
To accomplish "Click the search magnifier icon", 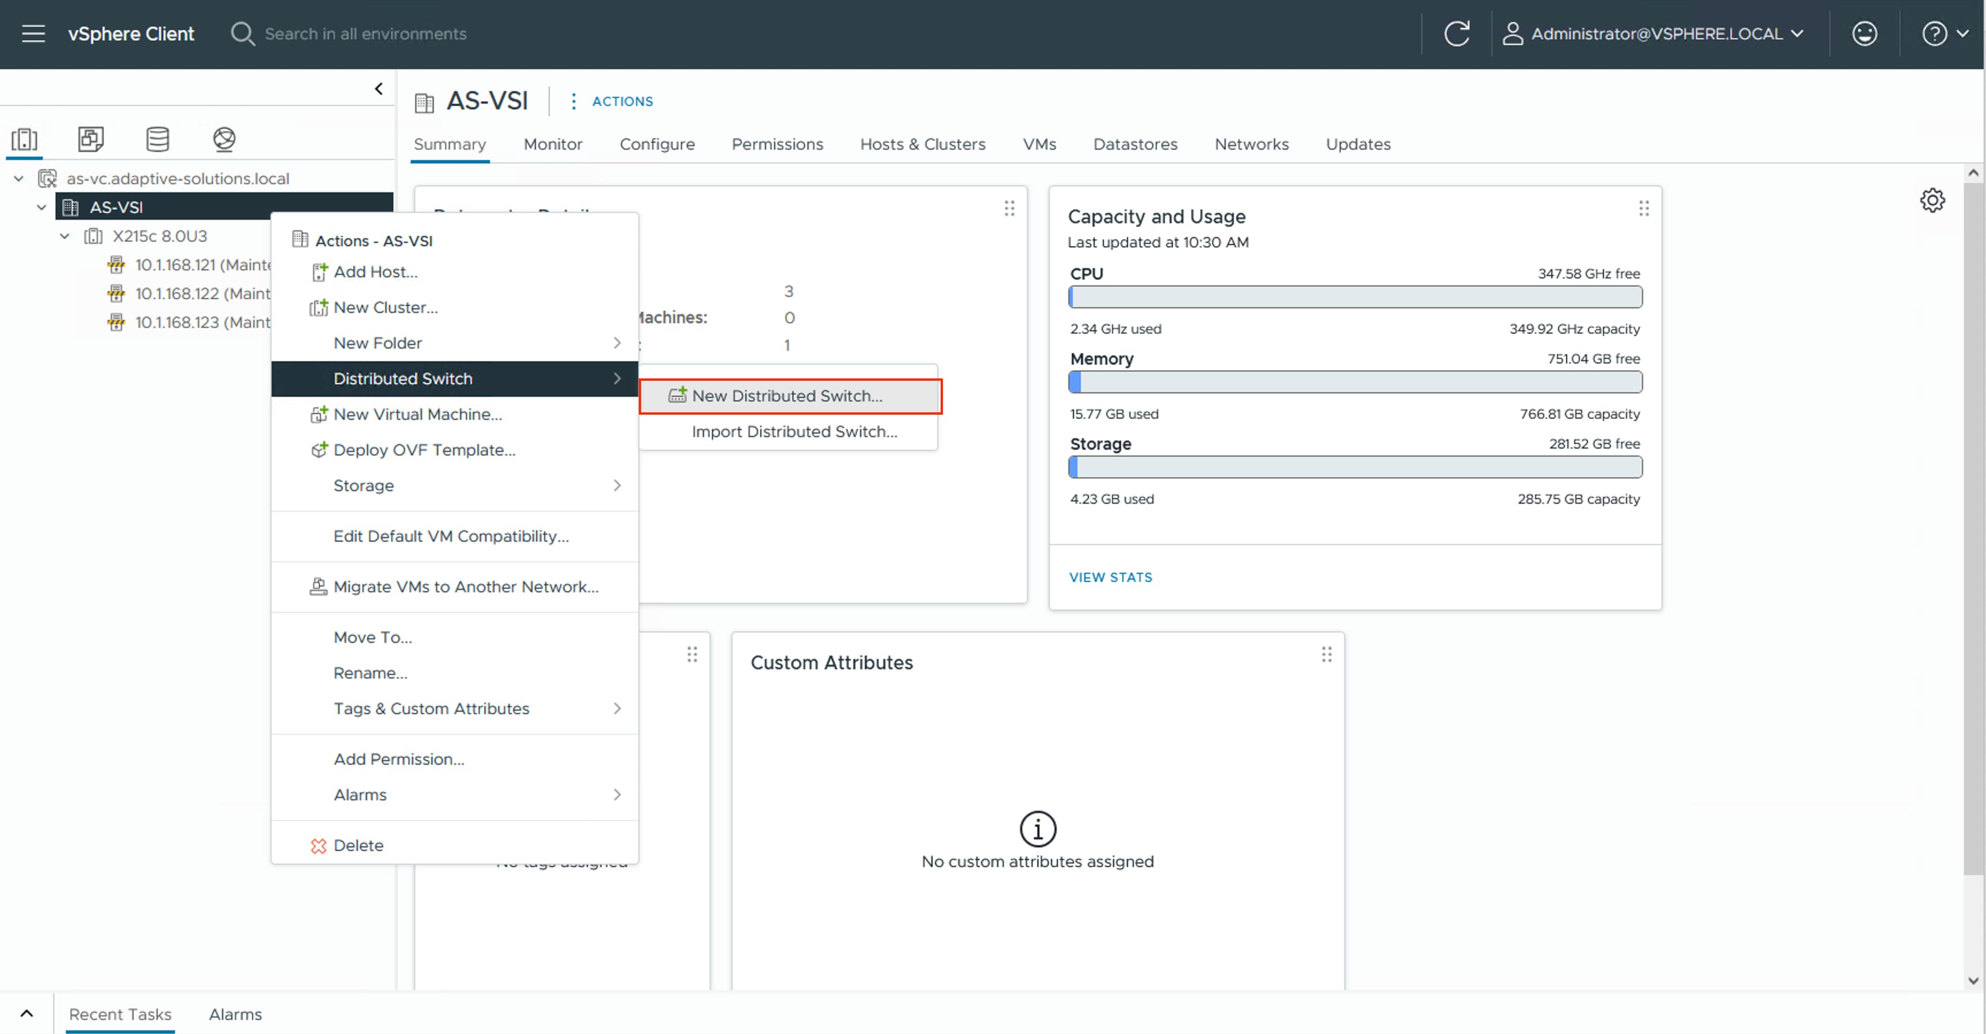I will click(242, 33).
